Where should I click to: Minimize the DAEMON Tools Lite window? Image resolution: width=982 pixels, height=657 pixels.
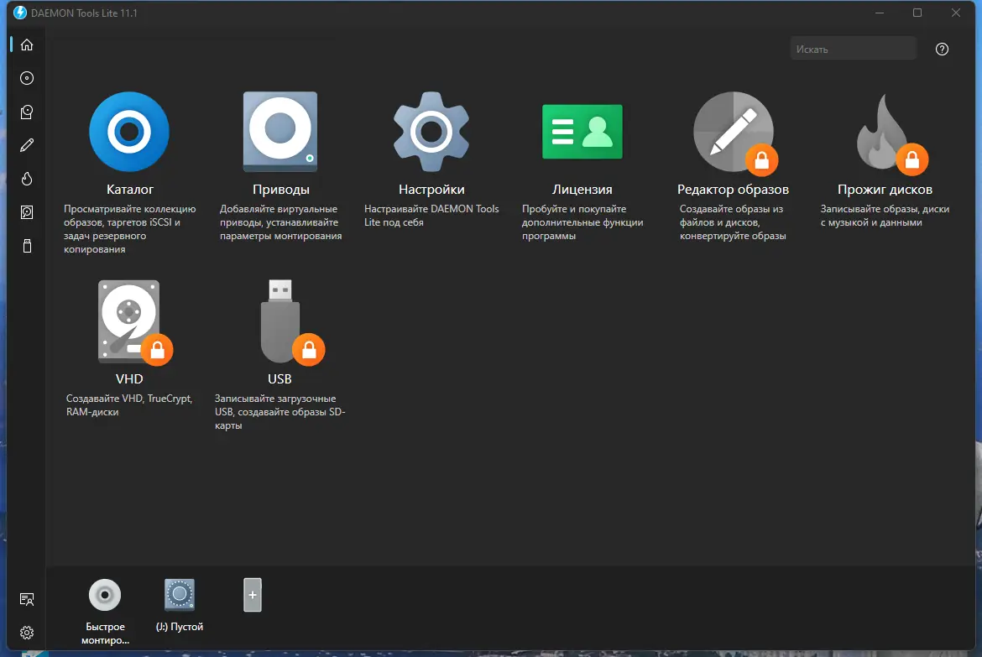[880, 13]
